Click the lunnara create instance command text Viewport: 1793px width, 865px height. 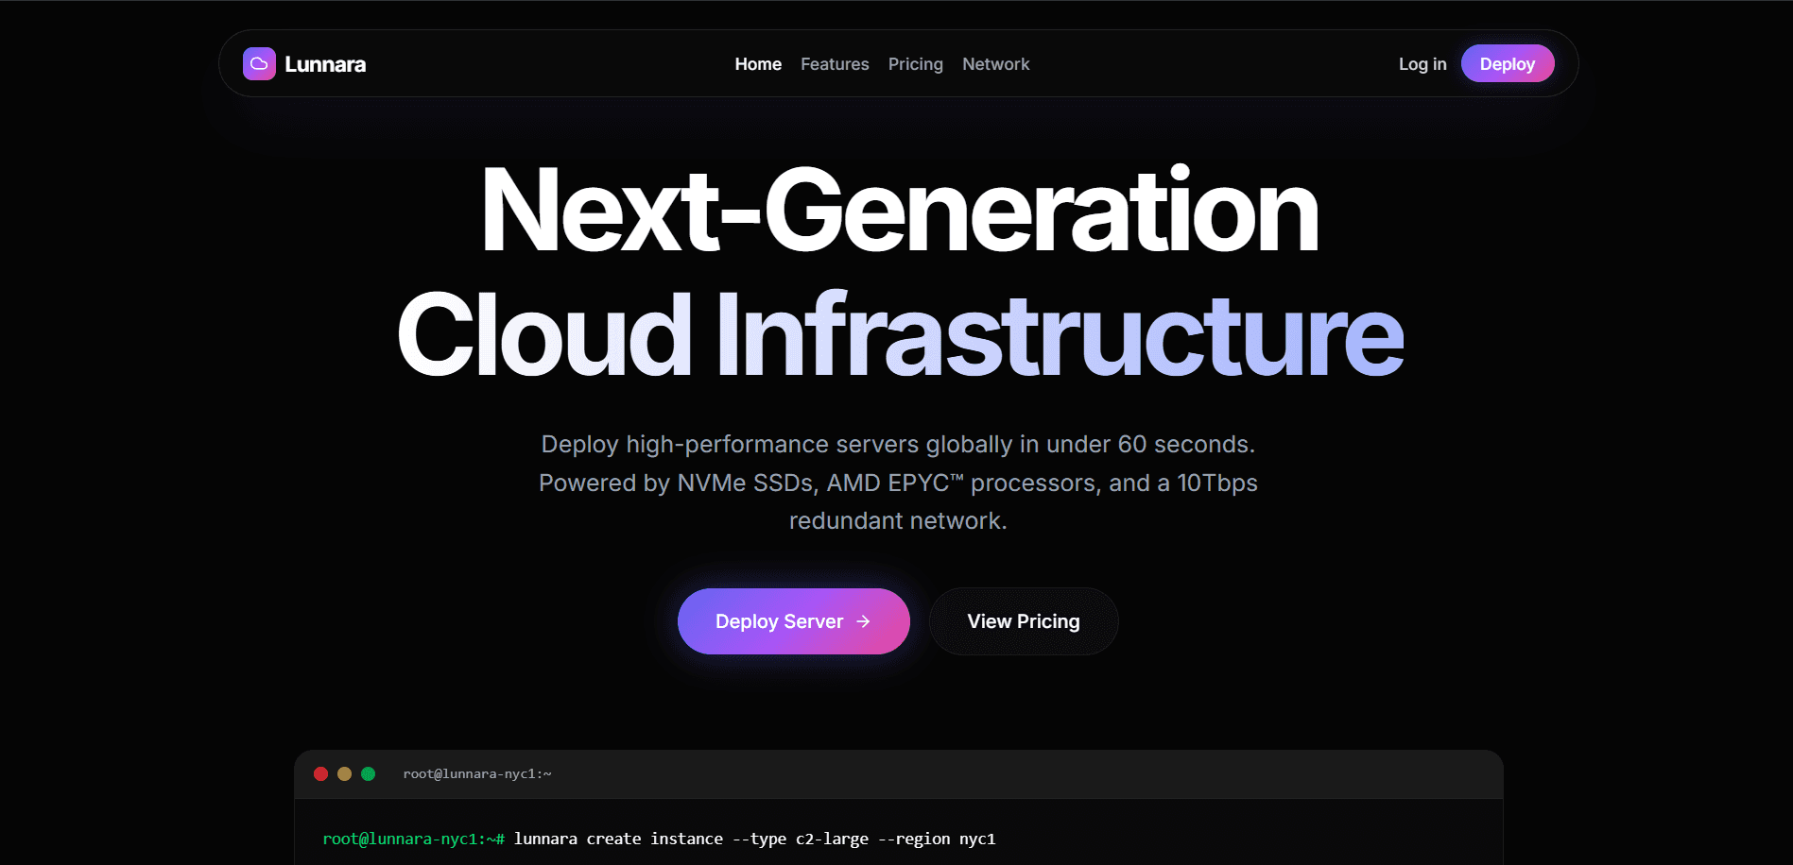(754, 839)
